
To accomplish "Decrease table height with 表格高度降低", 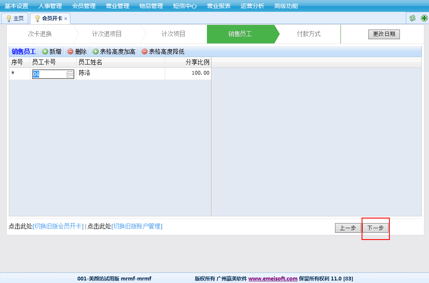I will 163,51.
